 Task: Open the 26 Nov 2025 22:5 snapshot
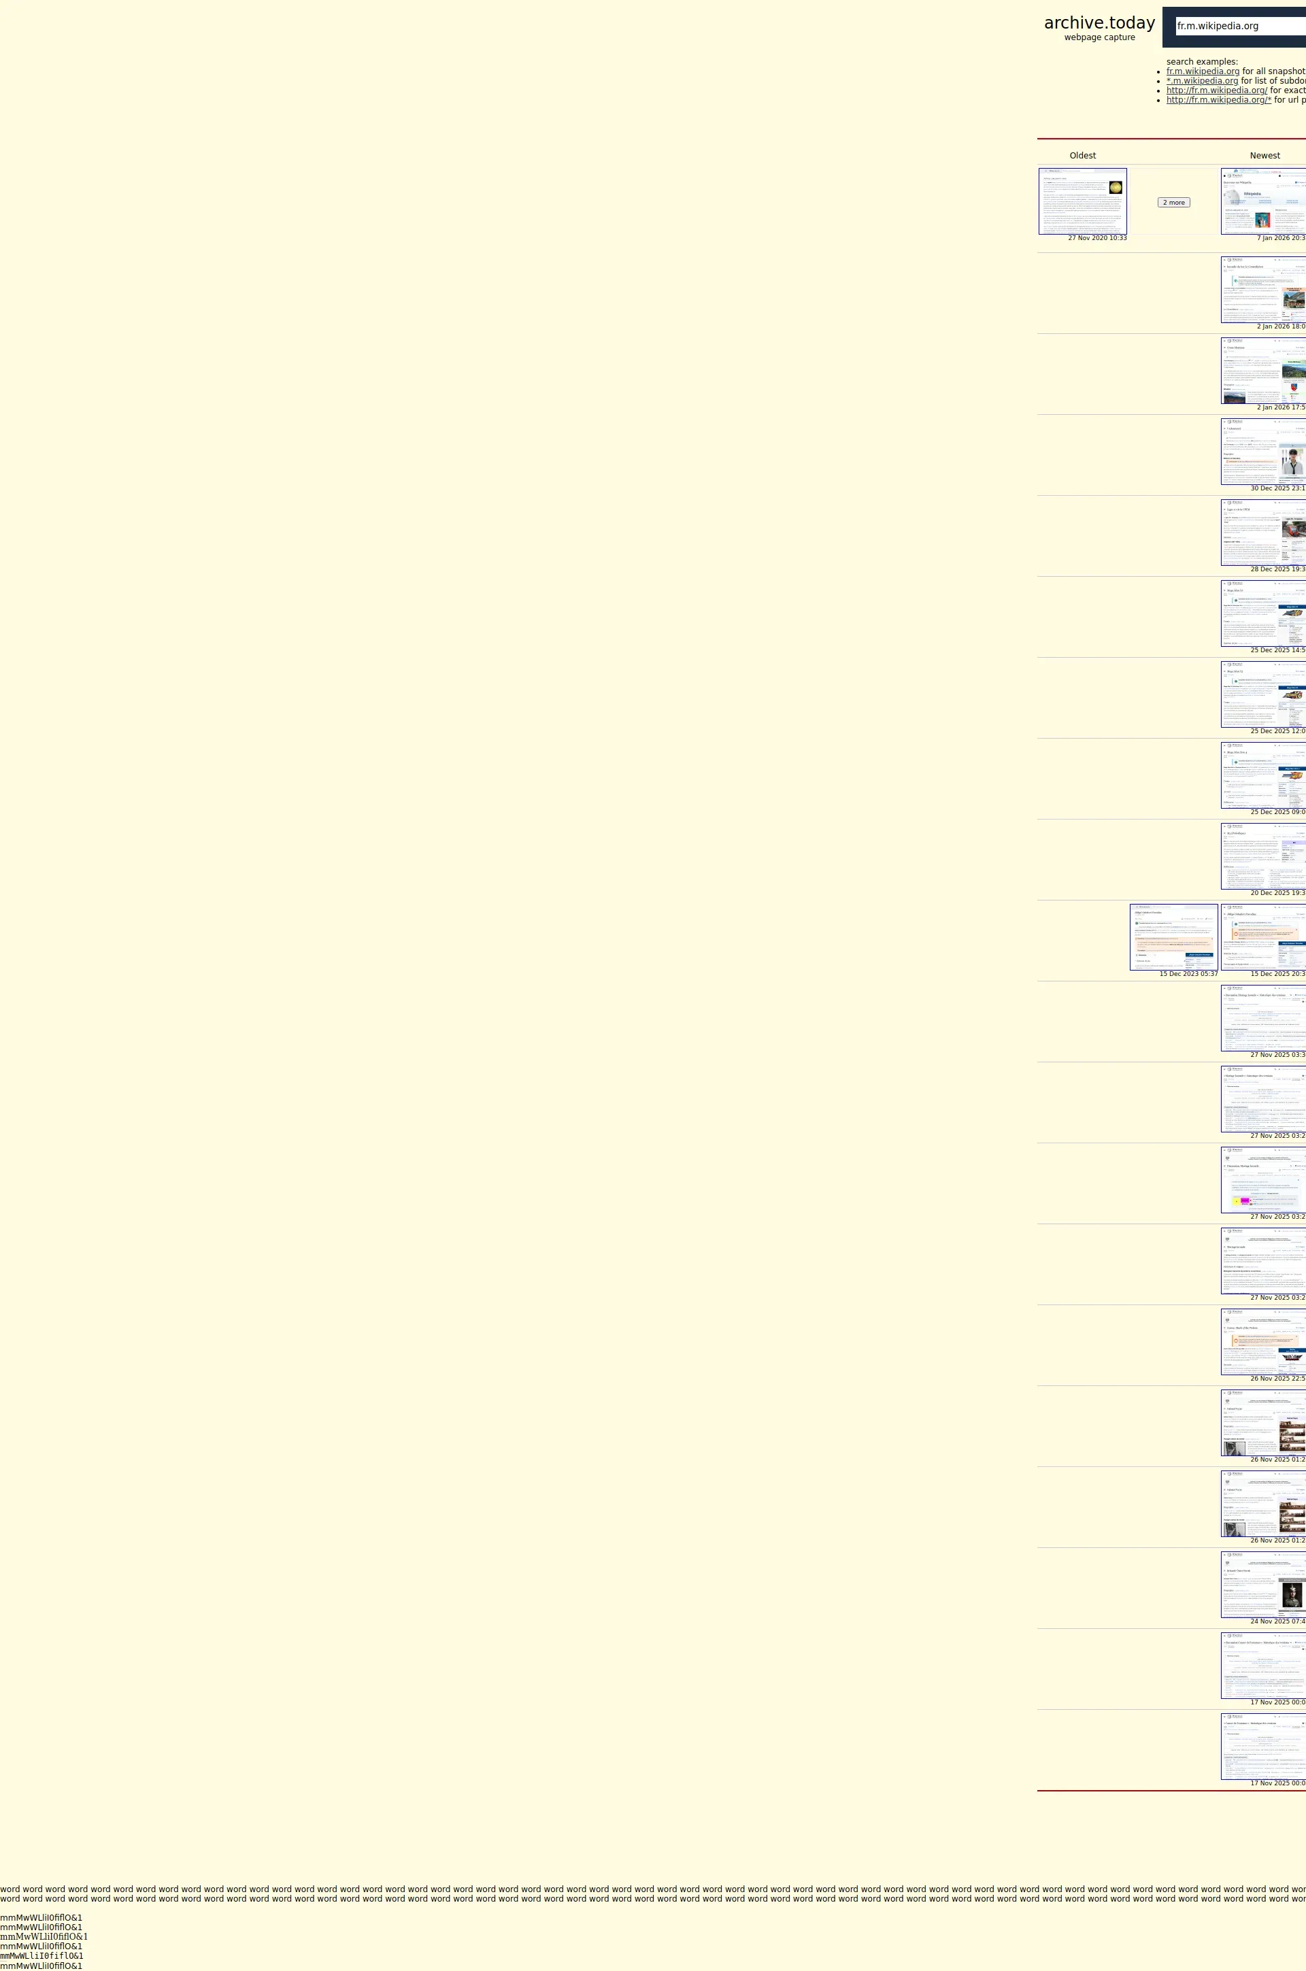point(1262,1341)
